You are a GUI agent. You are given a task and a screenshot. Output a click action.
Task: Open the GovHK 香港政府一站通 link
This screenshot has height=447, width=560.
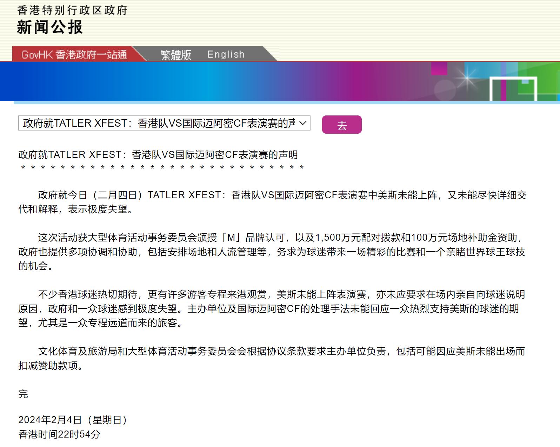(x=74, y=55)
